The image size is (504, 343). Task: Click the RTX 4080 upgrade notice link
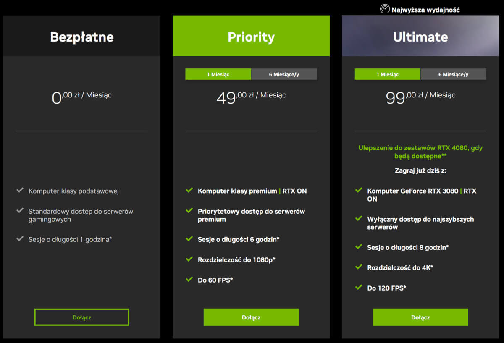coord(420,152)
